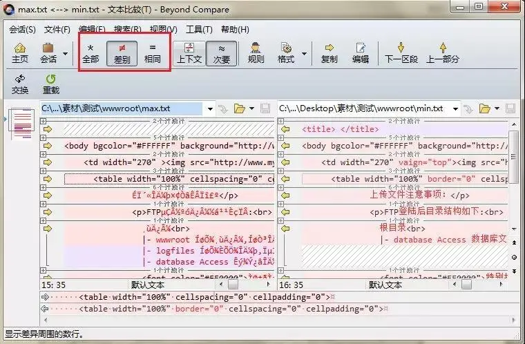
Task: Click the left 默认文本 status label
Action: point(148,285)
